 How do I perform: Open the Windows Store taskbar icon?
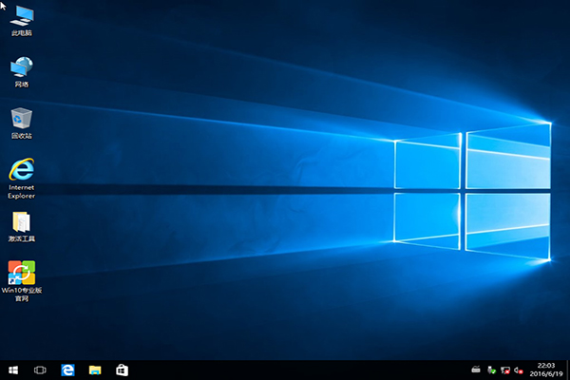point(122,370)
